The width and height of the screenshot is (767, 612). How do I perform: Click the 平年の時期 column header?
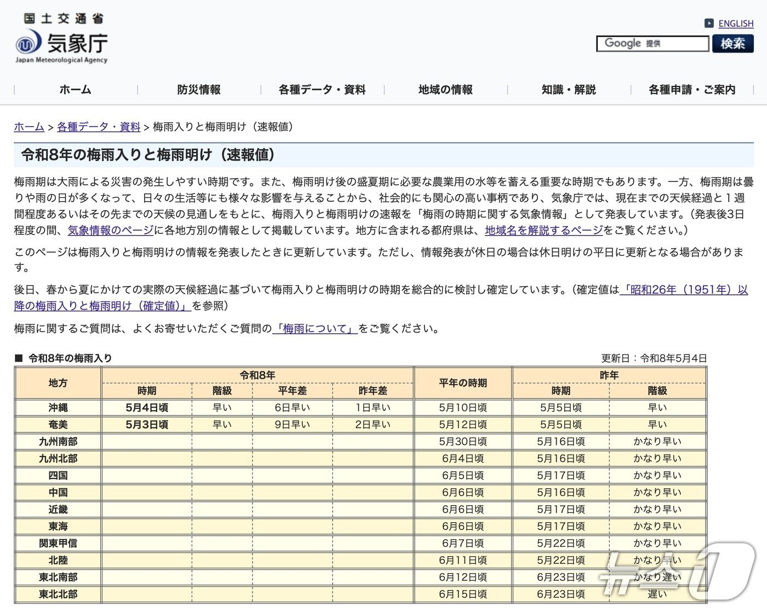[463, 383]
